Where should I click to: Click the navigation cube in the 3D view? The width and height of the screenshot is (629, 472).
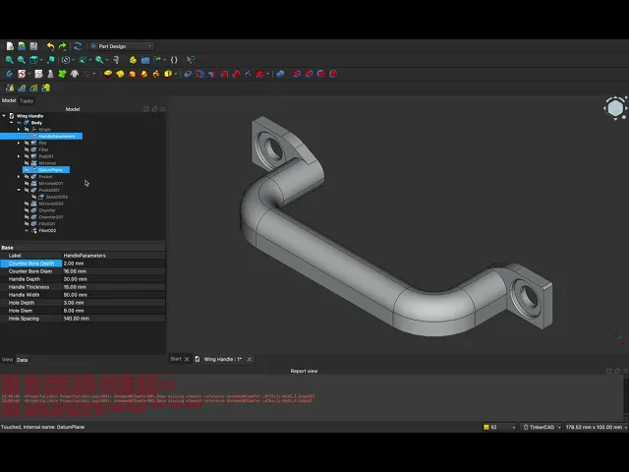pos(615,108)
